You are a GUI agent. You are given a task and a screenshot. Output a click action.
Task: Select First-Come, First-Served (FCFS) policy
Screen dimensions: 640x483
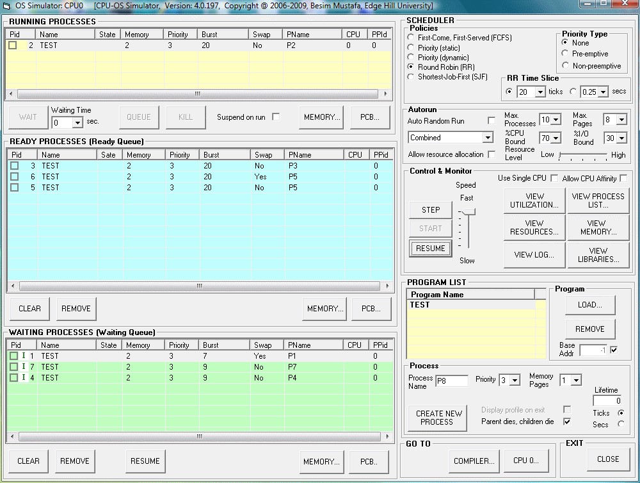pos(411,37)
